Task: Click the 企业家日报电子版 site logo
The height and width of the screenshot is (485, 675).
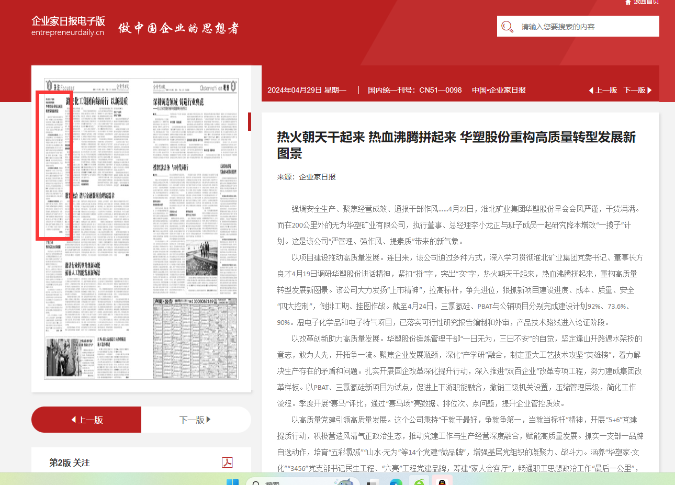Action: (68, 26)
